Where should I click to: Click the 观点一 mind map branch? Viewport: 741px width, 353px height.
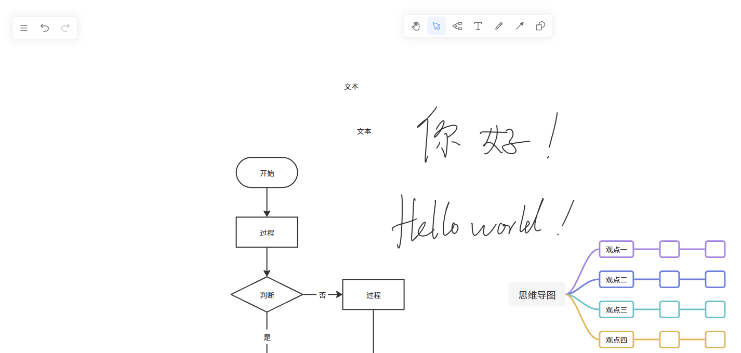click(616, 249)
